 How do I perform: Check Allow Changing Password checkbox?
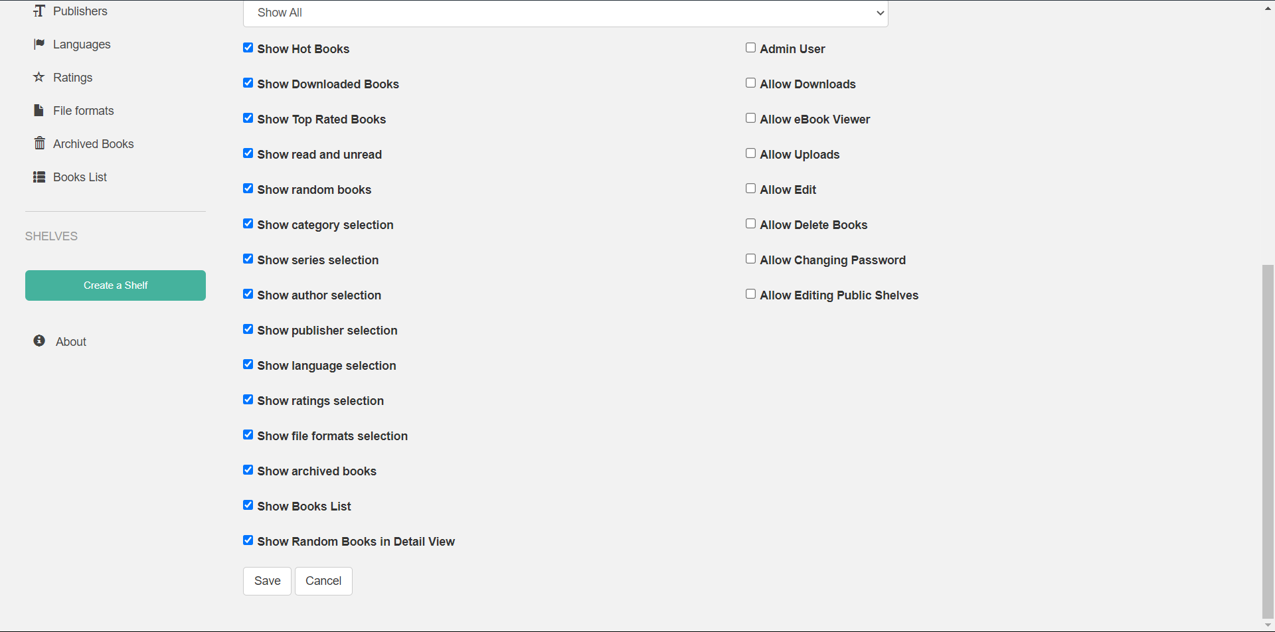[x=750, y=259]
